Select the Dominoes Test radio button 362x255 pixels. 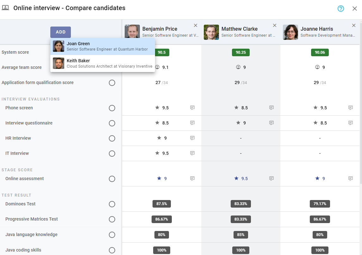[112, 204]
